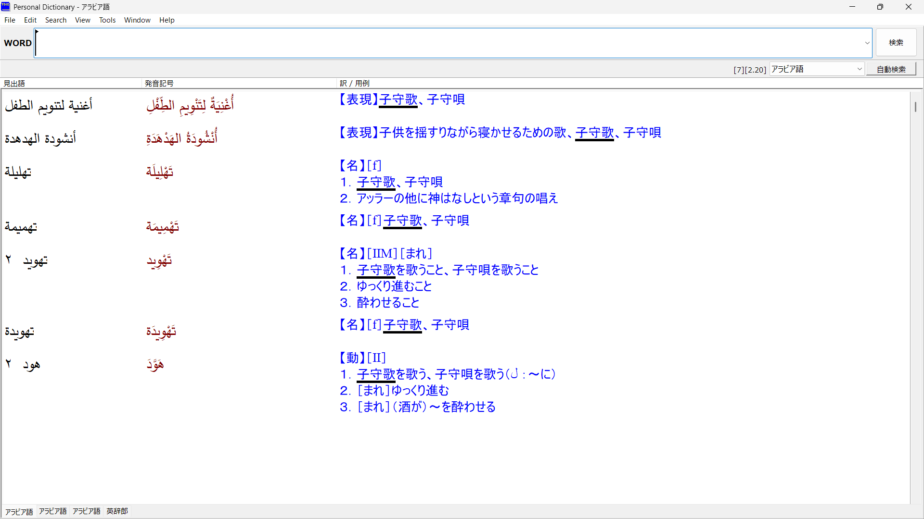Open the Help menu
The image size is (924, 519).
[167, 20]
